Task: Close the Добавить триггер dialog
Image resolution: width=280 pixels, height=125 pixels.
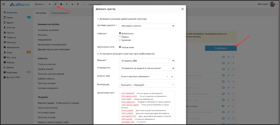Action: [182, 9]
